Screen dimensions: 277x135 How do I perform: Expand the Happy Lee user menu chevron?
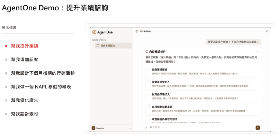[x=130, y=128]
